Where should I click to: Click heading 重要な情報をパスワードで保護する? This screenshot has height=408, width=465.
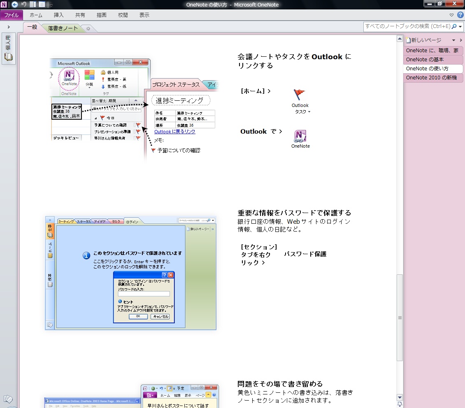(294, 213)
